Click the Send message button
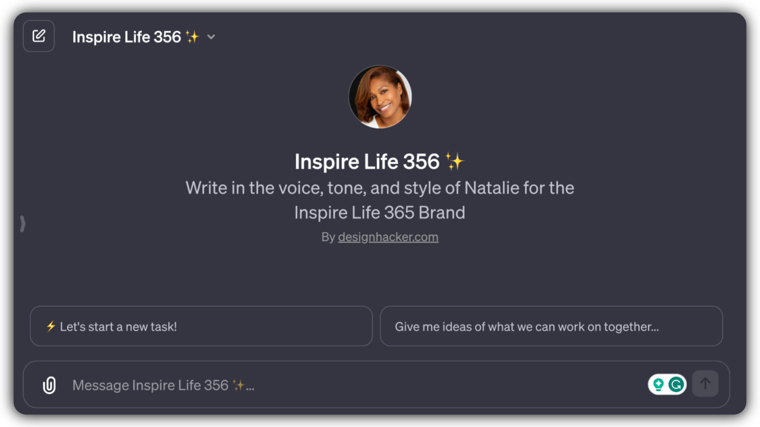The width and height of the screenshot is (760, 427). [x=706, y=383]
